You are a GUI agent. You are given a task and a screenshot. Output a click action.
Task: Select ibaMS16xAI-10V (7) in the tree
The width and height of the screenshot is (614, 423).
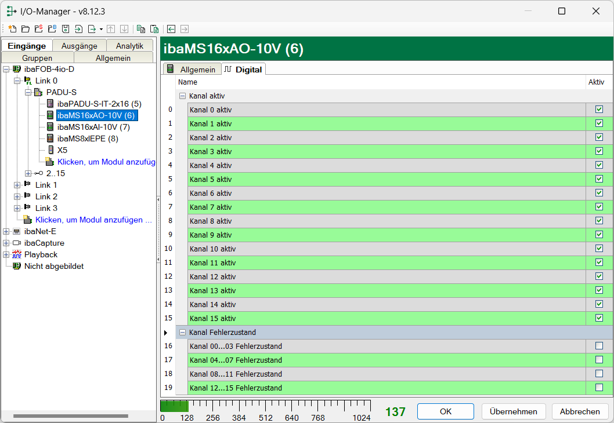click(93, 127)
